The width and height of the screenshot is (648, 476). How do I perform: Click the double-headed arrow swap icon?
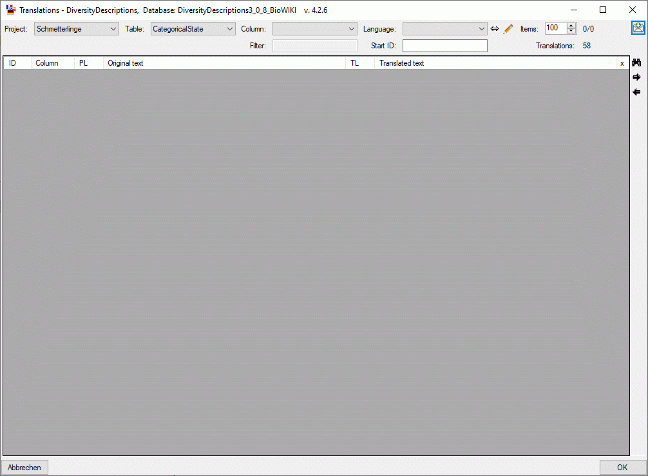(495, 29)
